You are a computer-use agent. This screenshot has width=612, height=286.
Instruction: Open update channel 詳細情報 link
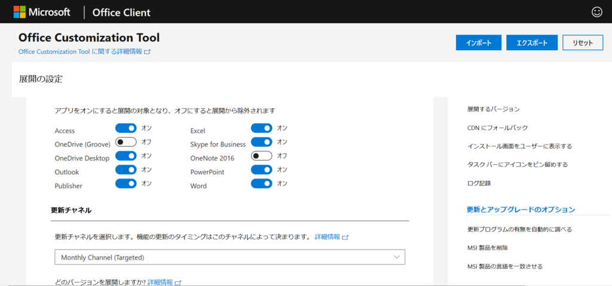point(331,237)
